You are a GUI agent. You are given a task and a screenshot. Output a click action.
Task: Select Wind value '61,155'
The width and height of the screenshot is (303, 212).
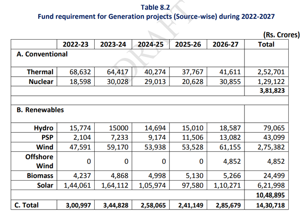tap(230, 147)
